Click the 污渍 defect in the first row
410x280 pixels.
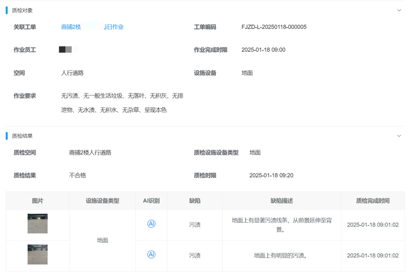click(x=195, y=225)
